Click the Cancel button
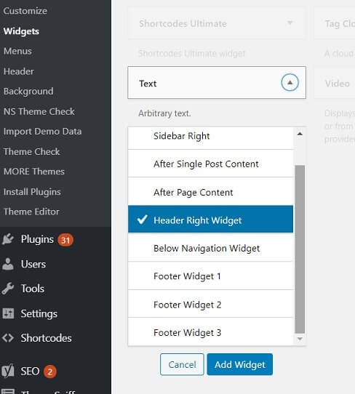This screenshot has height=394, width=355. pos(182,364)
